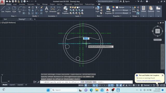166x93 pixels.
Task: Expand the Properties panel
Action: 117,16
